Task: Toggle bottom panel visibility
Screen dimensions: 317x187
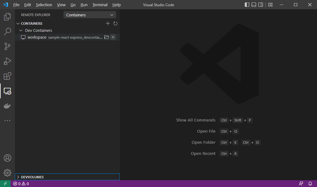Action: 254,5
